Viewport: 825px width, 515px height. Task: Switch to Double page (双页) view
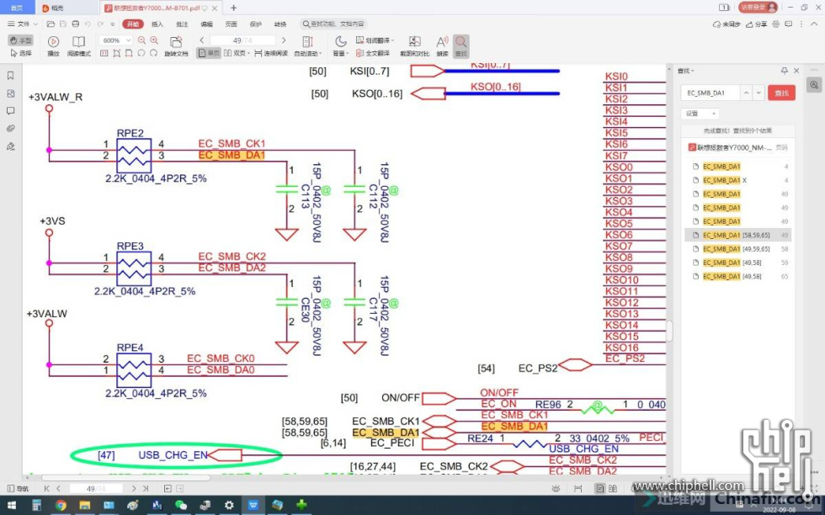tap(236, 53)
